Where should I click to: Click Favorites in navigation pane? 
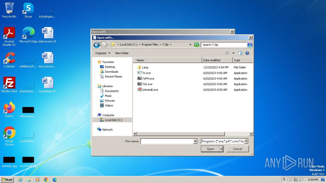pyautogui.click(x=108, y=62)
